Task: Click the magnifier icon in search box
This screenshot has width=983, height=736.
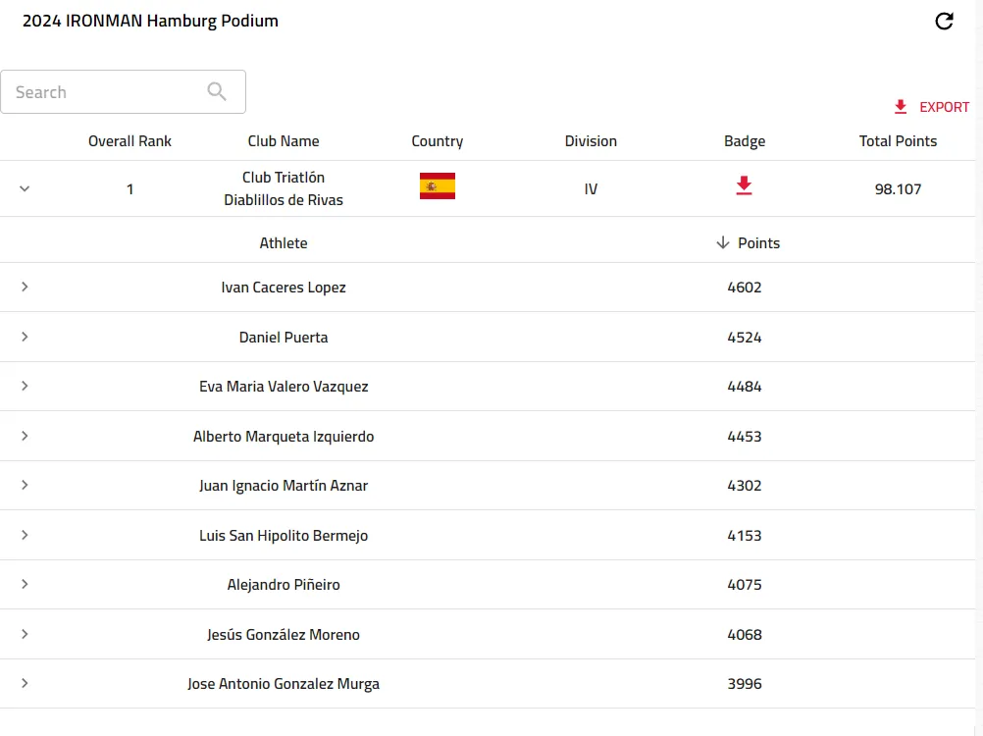Action: pos(217,91)
